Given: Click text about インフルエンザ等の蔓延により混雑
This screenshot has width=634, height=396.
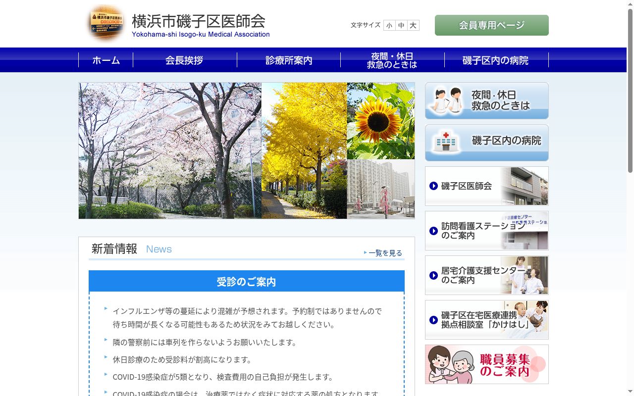Looking at the screenshot, I should coord(247,318).
